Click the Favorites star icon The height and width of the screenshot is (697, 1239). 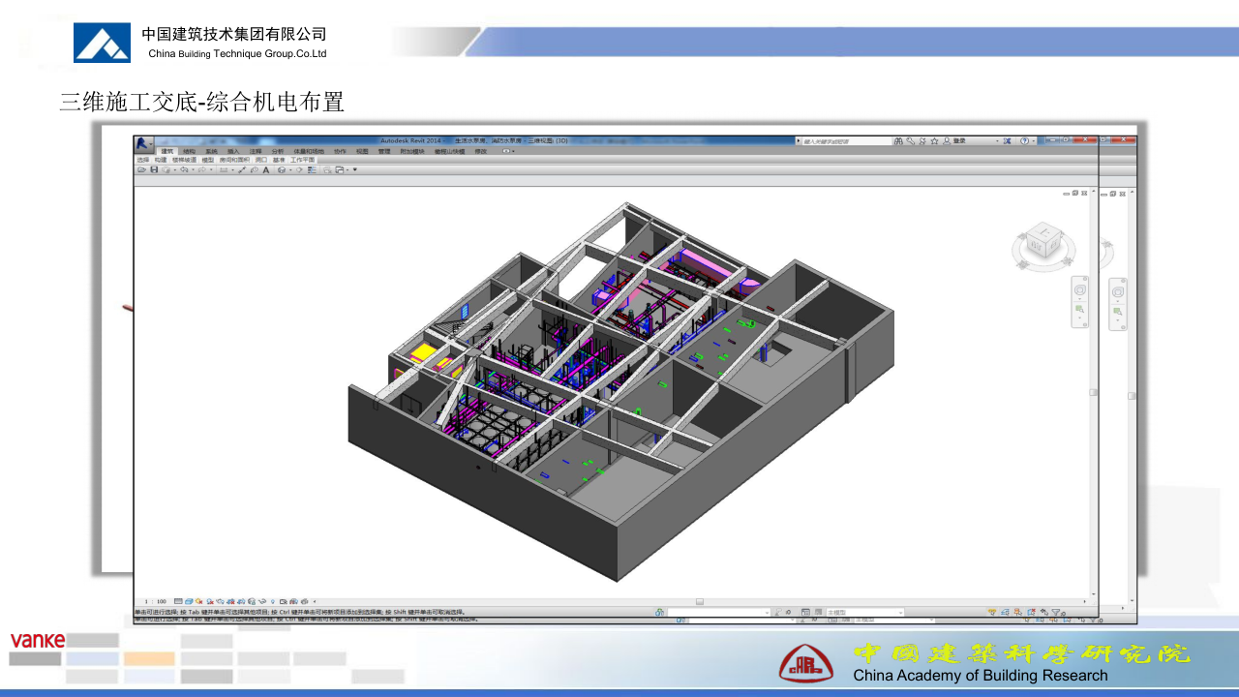[x=934, y=141]
